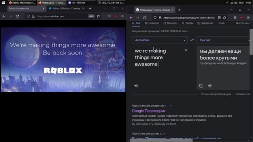Reset 80% zoom level badge
253x142 pixels.
(x=91, y=16)
